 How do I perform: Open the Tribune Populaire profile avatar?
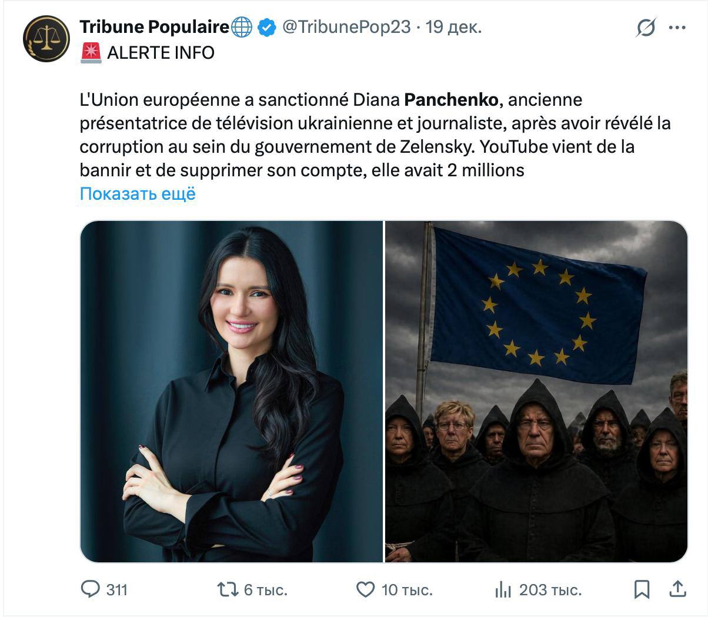pos(46,39)
